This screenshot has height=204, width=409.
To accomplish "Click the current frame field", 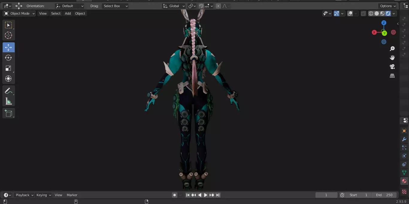I will 326,195.
